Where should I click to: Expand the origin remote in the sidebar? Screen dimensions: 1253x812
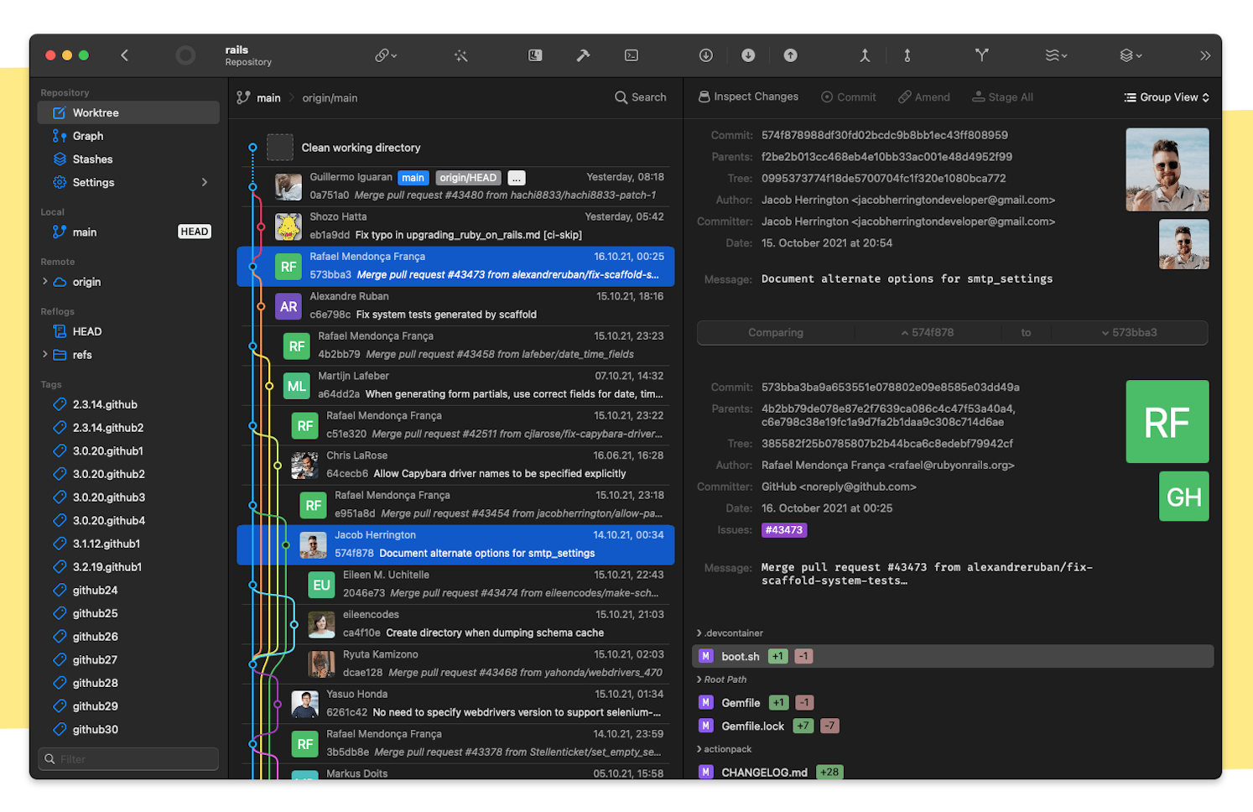[44, 282]
